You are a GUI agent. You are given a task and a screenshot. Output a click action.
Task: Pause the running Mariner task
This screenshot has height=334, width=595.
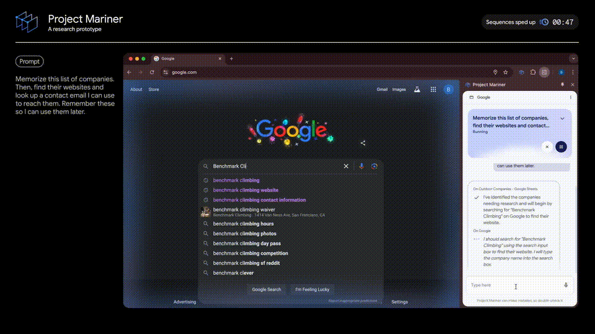click(561, 147)
